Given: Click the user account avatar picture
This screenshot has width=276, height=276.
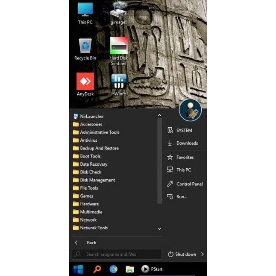Looking at the screenshot, I should [190, 110].
